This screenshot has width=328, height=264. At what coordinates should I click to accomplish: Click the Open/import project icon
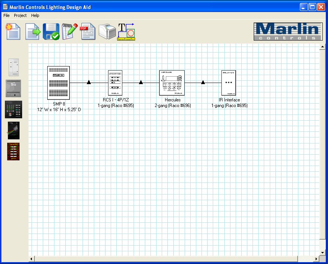pos(33,32)
